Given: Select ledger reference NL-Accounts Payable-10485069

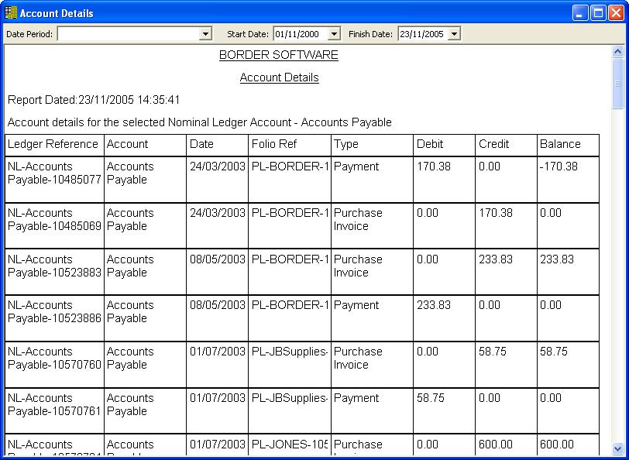Looking at the screenshot, I should point(54,219).
